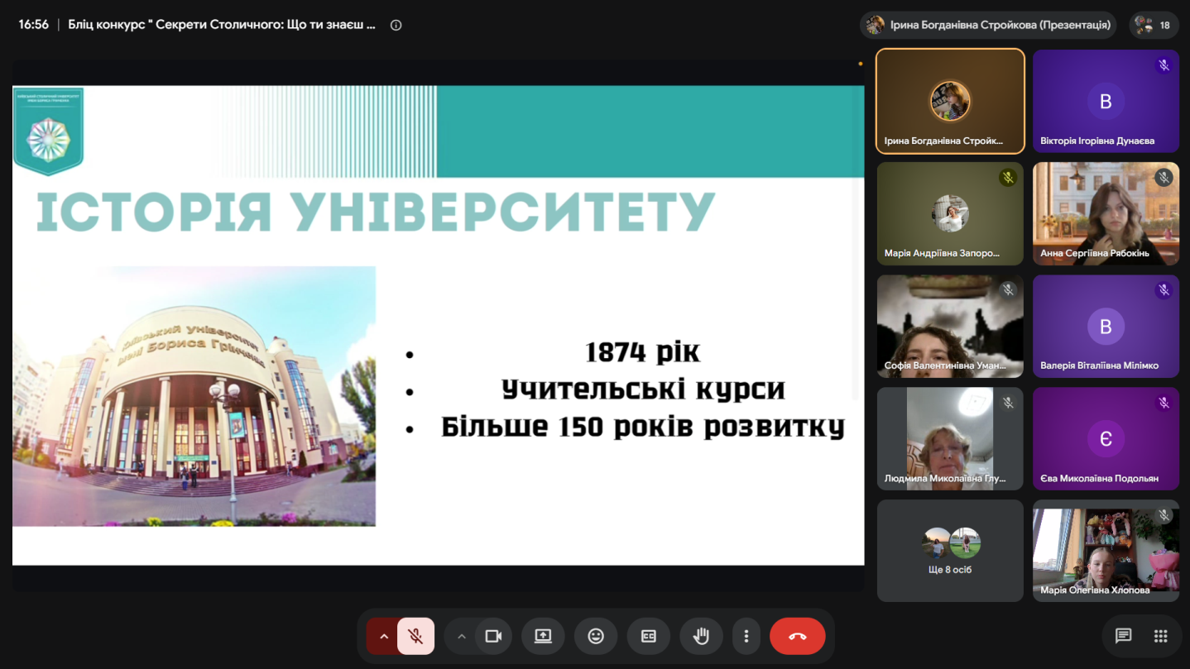Expand video settings arrow beside camera
The image size is (1190, 669).
point(462,636)
